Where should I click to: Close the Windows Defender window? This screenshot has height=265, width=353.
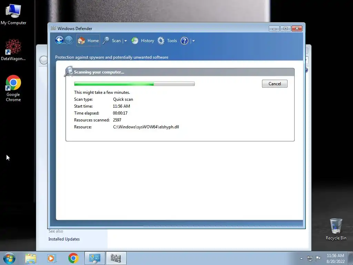pyautogui.click(x=297, y=28)
